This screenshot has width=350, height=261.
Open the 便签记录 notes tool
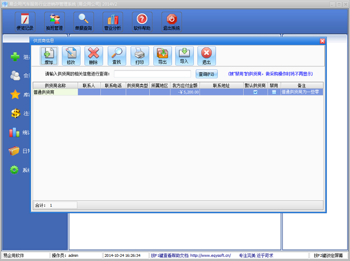(25, 22)
